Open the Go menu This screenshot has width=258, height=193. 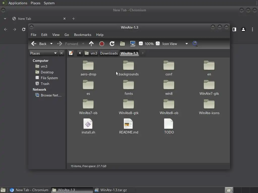[67, 35]
